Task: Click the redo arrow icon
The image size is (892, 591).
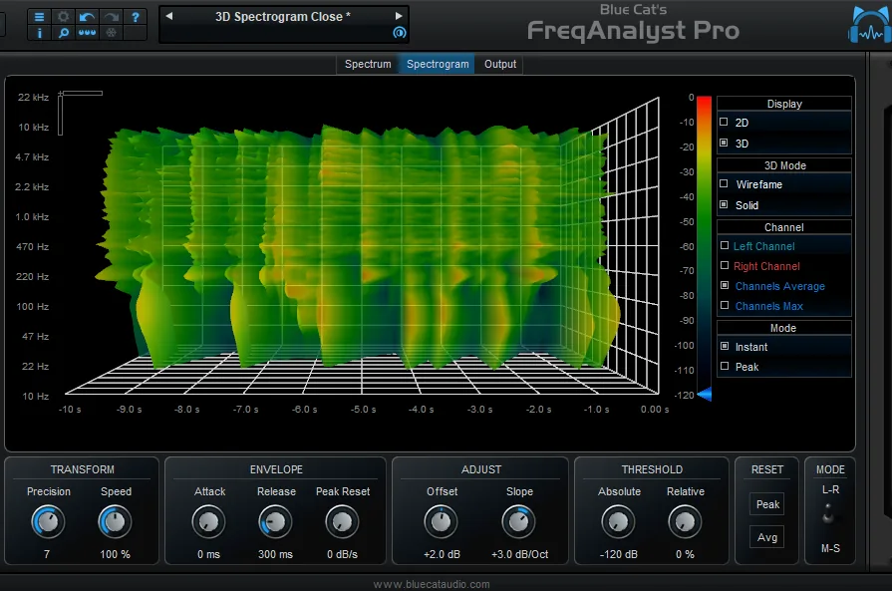Action: [111, 17]
